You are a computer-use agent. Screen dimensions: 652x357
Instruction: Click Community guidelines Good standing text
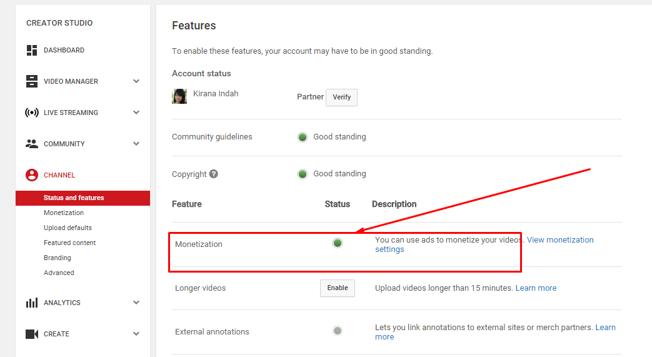(339, 137)
